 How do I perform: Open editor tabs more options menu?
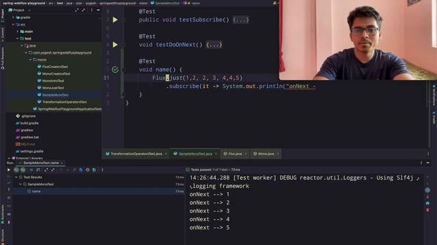coord(428,154)
